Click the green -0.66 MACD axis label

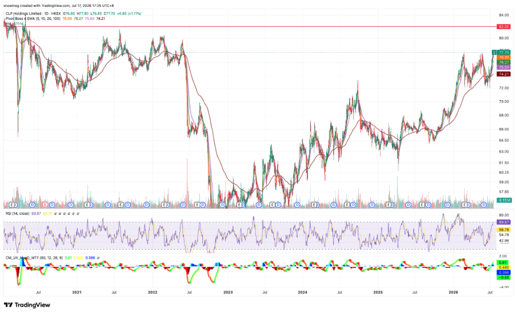(503, 277)
